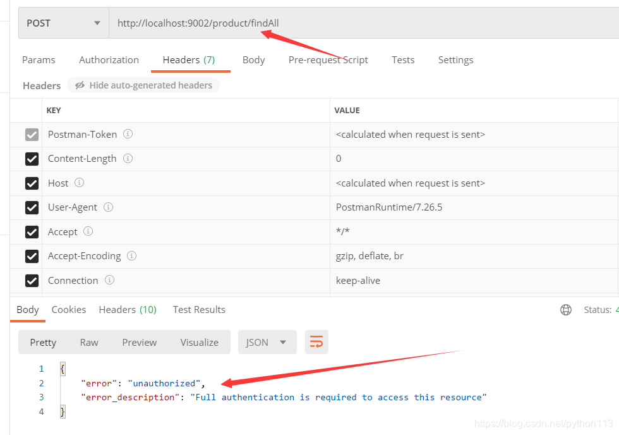The image size is (619, 435).
Task: Open the response Cookies tab
Action: [x=69, y=310]
